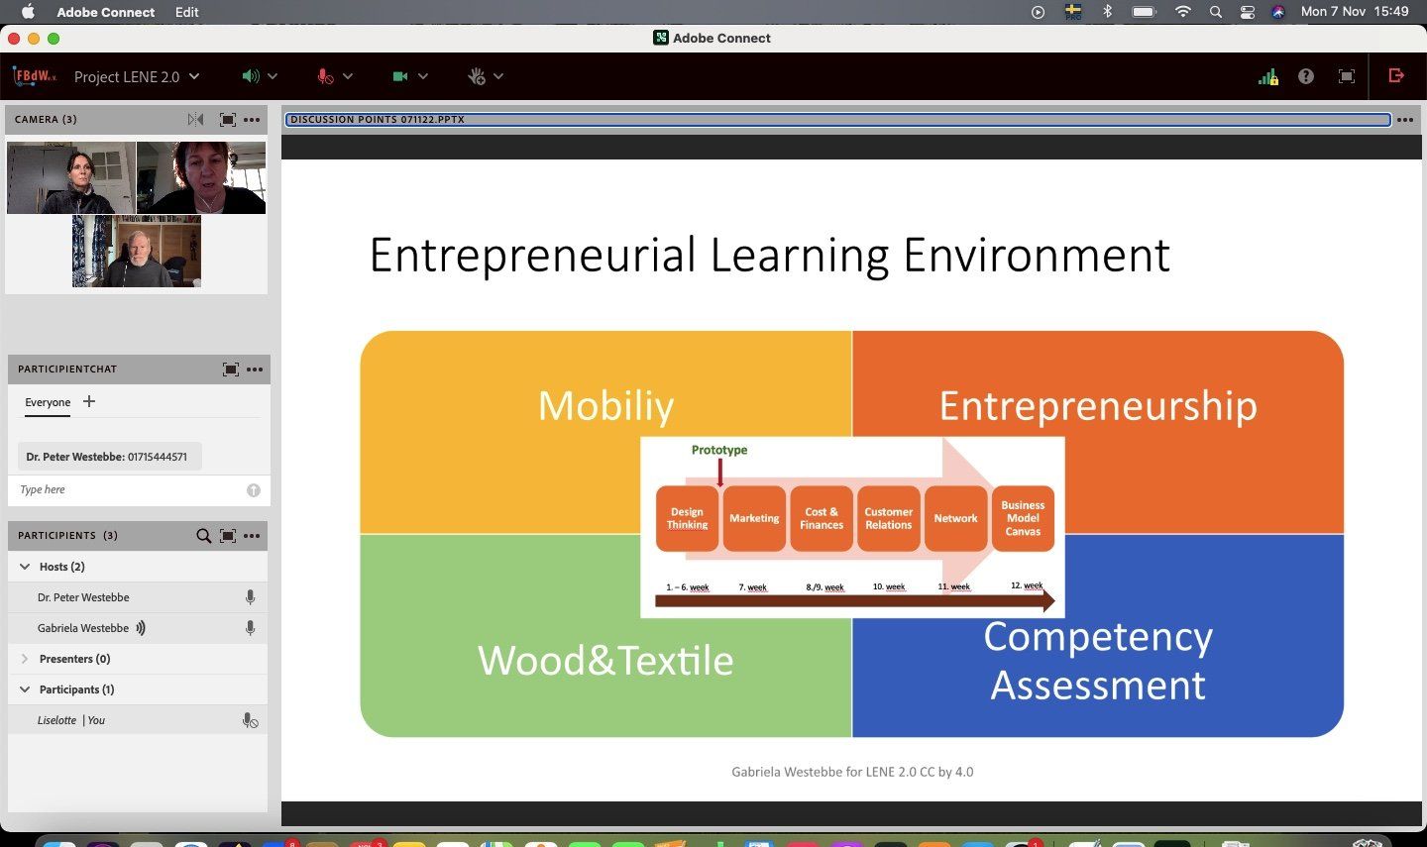
Task: Open the Swedish flag input menu
Action: 1073,12
